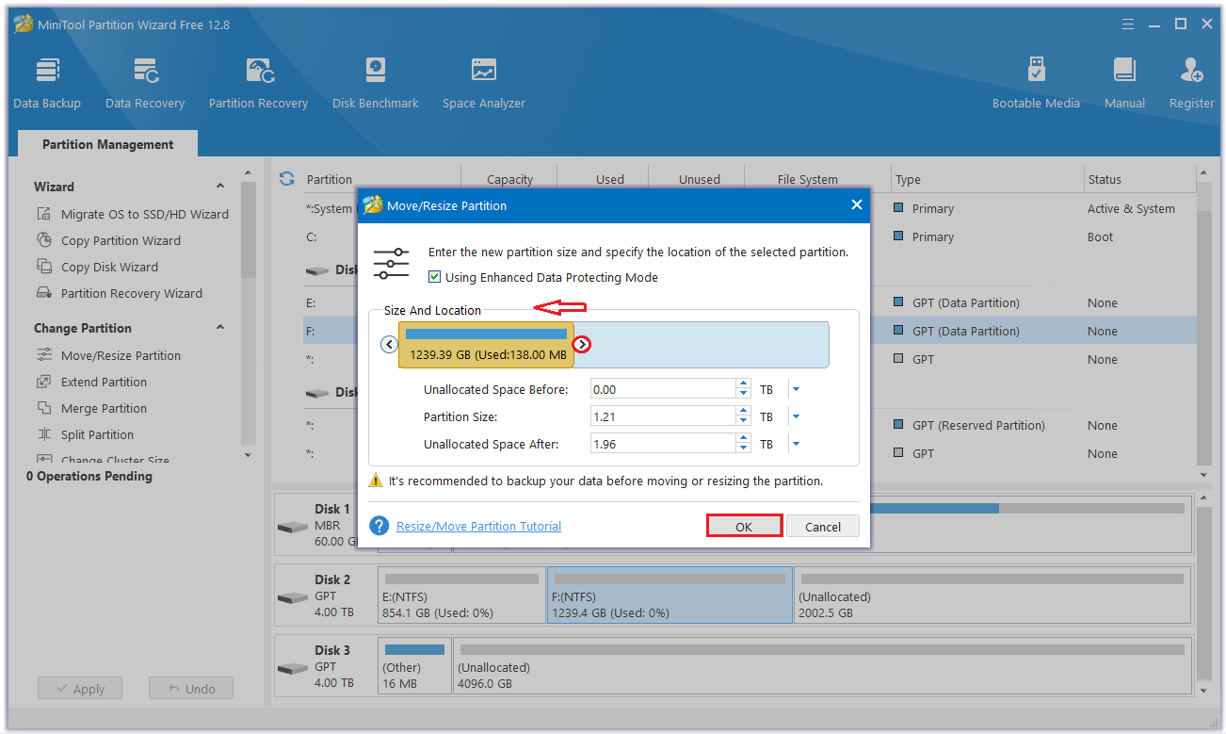Switch to Partition Management tab
Screen dimensions: 1226x734
pos(108,144)
